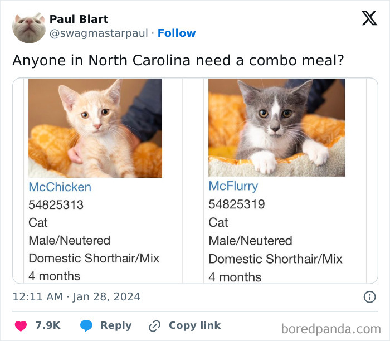390x341 pixels.
Task: Click the 7.9K likes count
Action: pyautogui.click(x=48, y=325)
